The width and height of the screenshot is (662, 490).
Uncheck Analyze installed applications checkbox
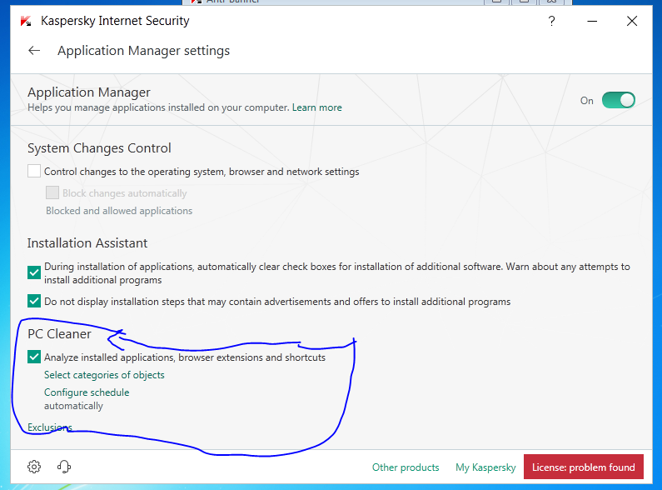click(x=34, y=357)
